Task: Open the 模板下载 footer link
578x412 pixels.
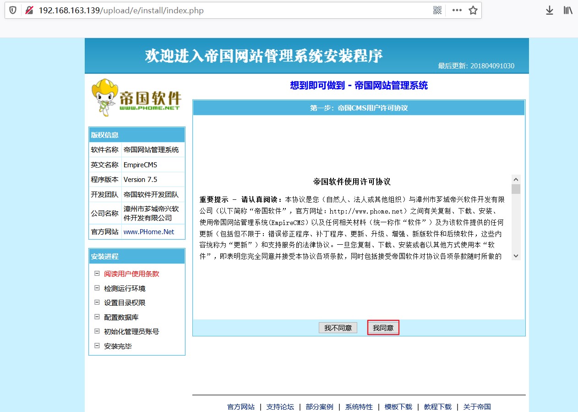Action: (398, 407)
